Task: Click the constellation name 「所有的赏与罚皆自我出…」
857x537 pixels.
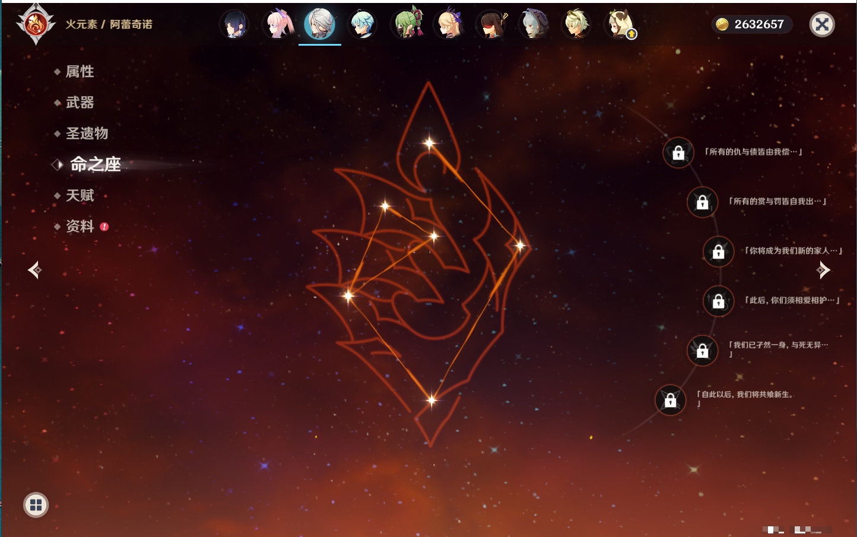Action: click(777, 201)
